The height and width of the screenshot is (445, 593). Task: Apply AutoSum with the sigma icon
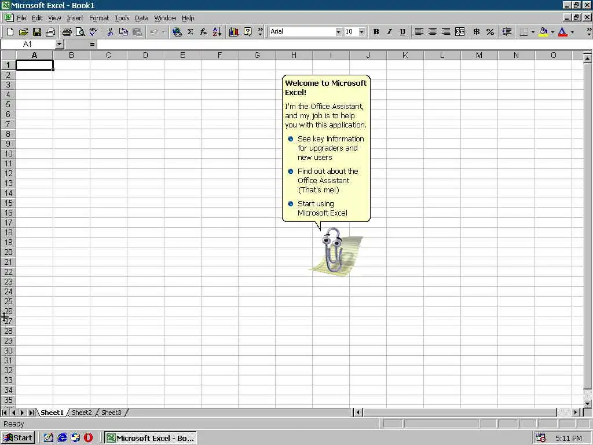[190, 32]
